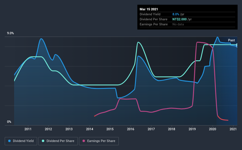
Task: Select the 2014 label on the x-axis
Action: click(x=90, y=129)
